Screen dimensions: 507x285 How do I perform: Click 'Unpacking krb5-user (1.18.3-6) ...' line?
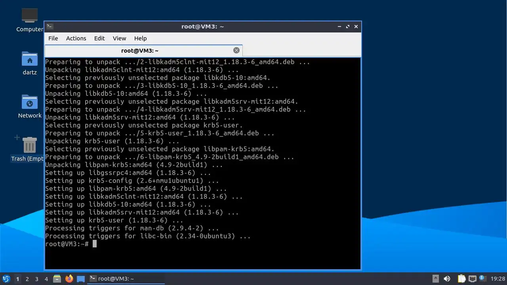tap(112, 141)
